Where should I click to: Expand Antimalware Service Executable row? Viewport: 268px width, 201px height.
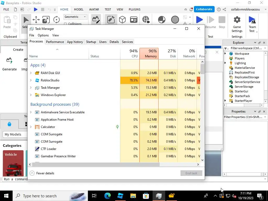click(x=31, y=112)
